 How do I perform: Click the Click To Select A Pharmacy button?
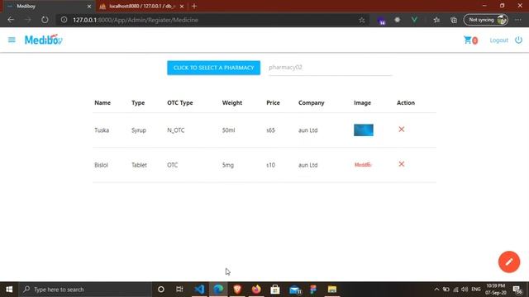213,68
